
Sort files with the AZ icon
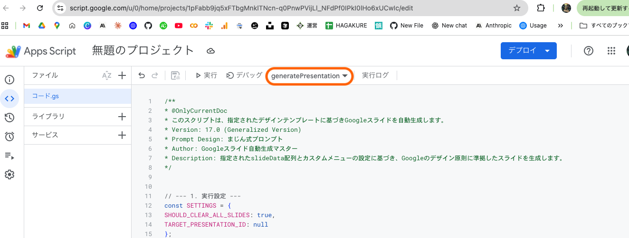tap(107, 75)
